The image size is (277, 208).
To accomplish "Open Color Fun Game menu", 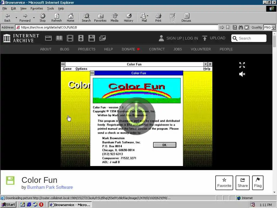I will (x=67, y=69).
